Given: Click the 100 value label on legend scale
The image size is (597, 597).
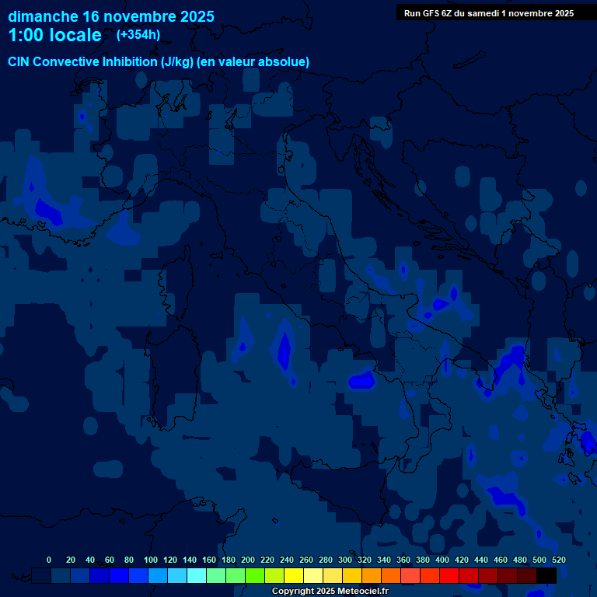Looking at the screenshot, I should 151,560.
